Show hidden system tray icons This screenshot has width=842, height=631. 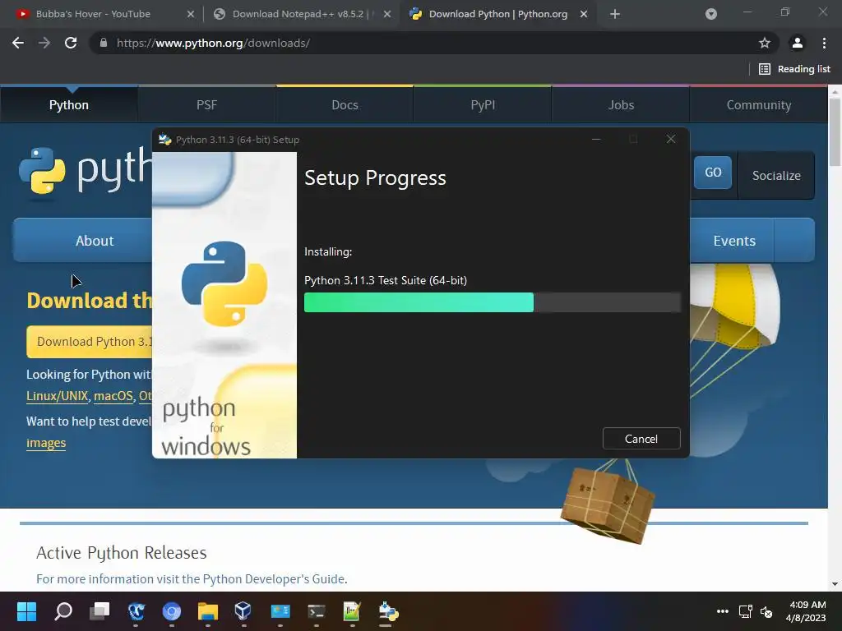coord(723,611)
